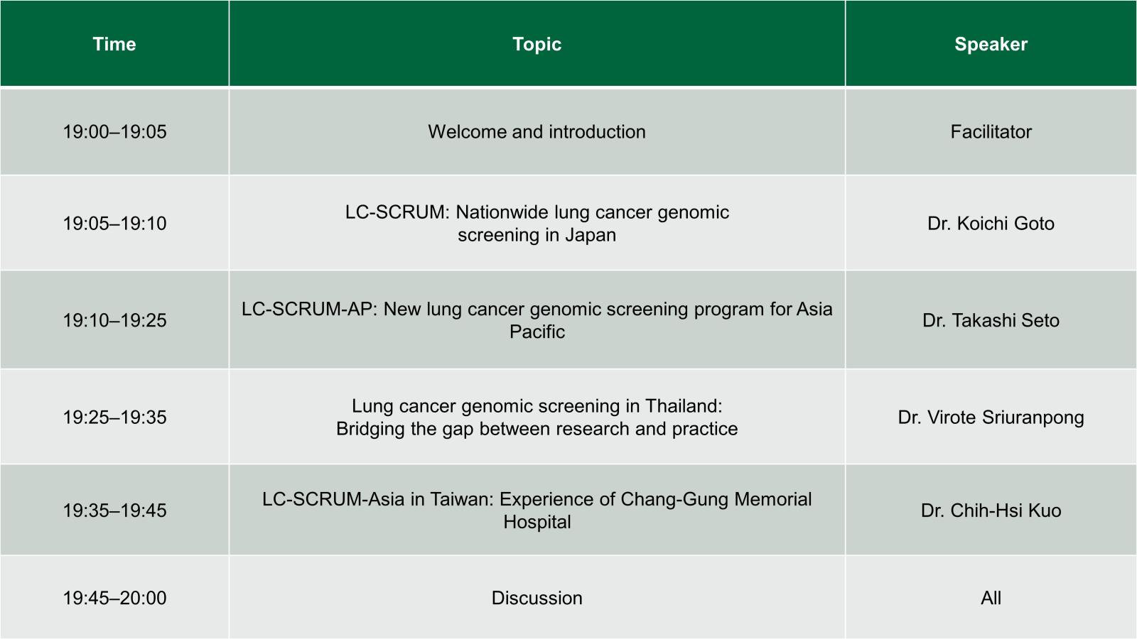Click the Time column header
The height and width of the screenshot is (639, 1137).
point(114,44)
